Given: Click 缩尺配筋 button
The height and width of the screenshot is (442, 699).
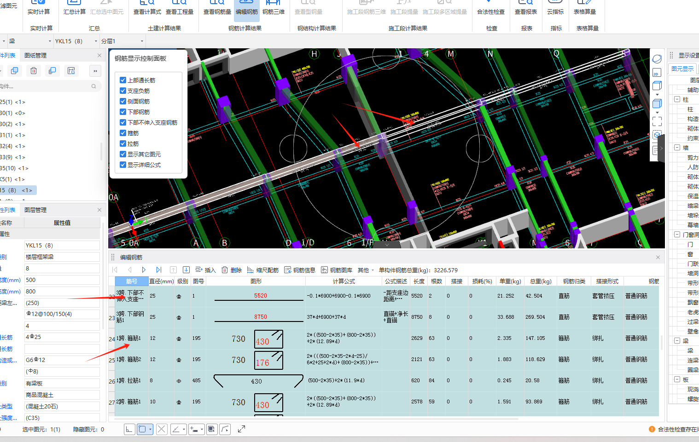Looking at the screenshot, I should point(263,270).
